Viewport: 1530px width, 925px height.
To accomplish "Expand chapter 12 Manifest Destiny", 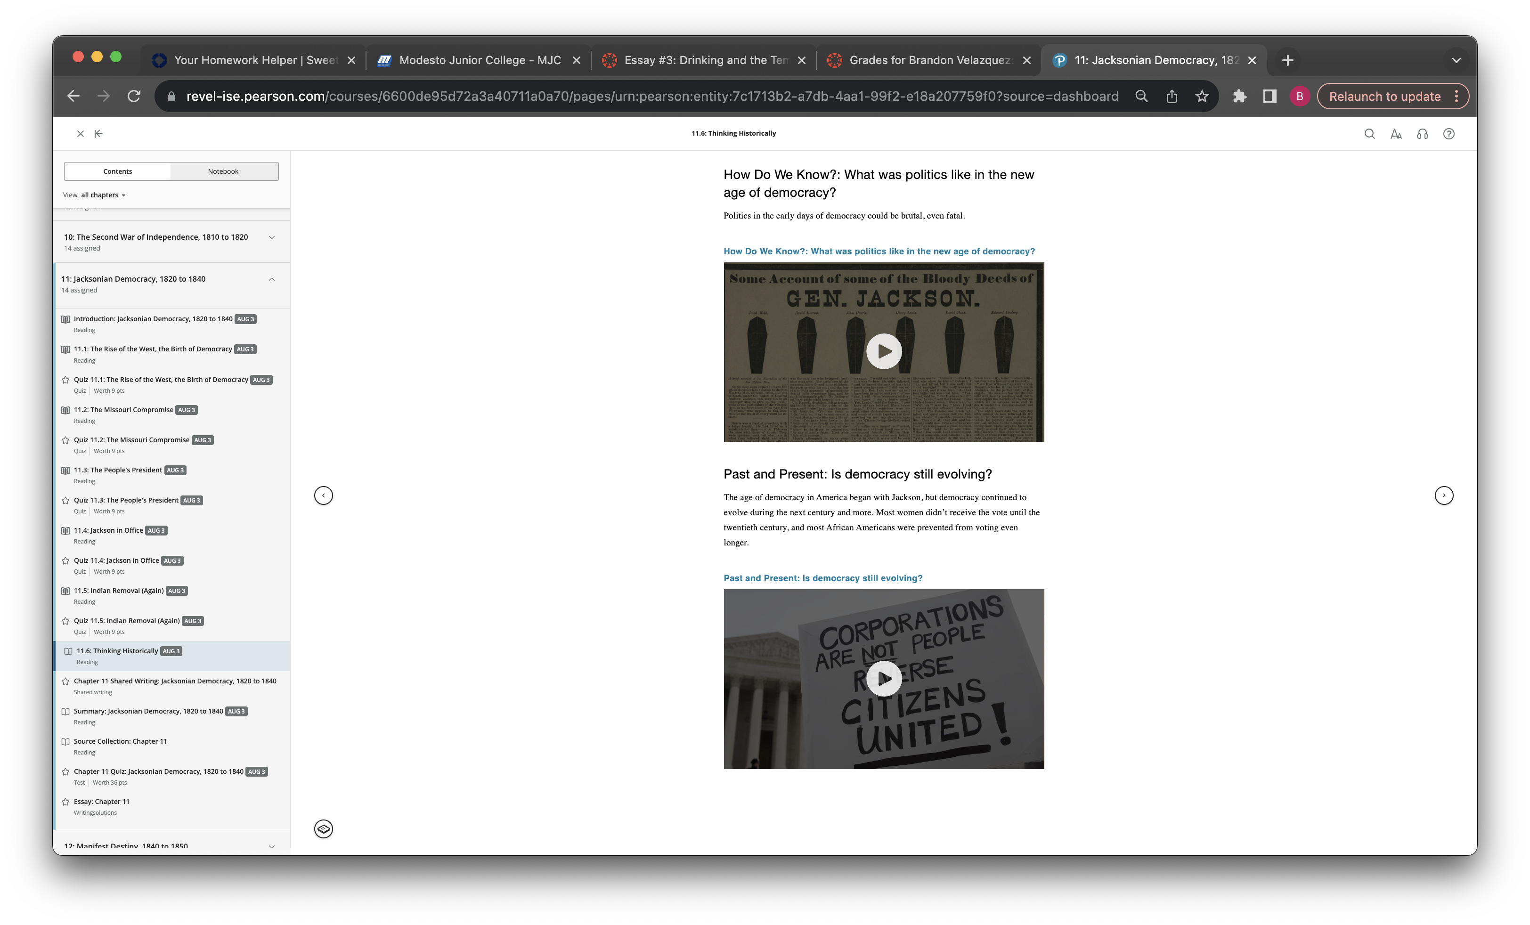I will [271, 846].
